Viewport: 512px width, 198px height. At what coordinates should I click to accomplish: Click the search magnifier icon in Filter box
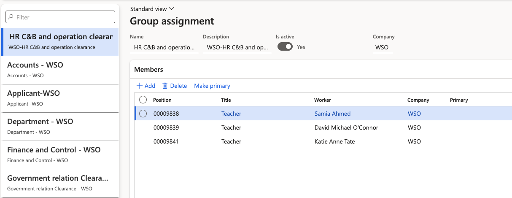point(11,17)
